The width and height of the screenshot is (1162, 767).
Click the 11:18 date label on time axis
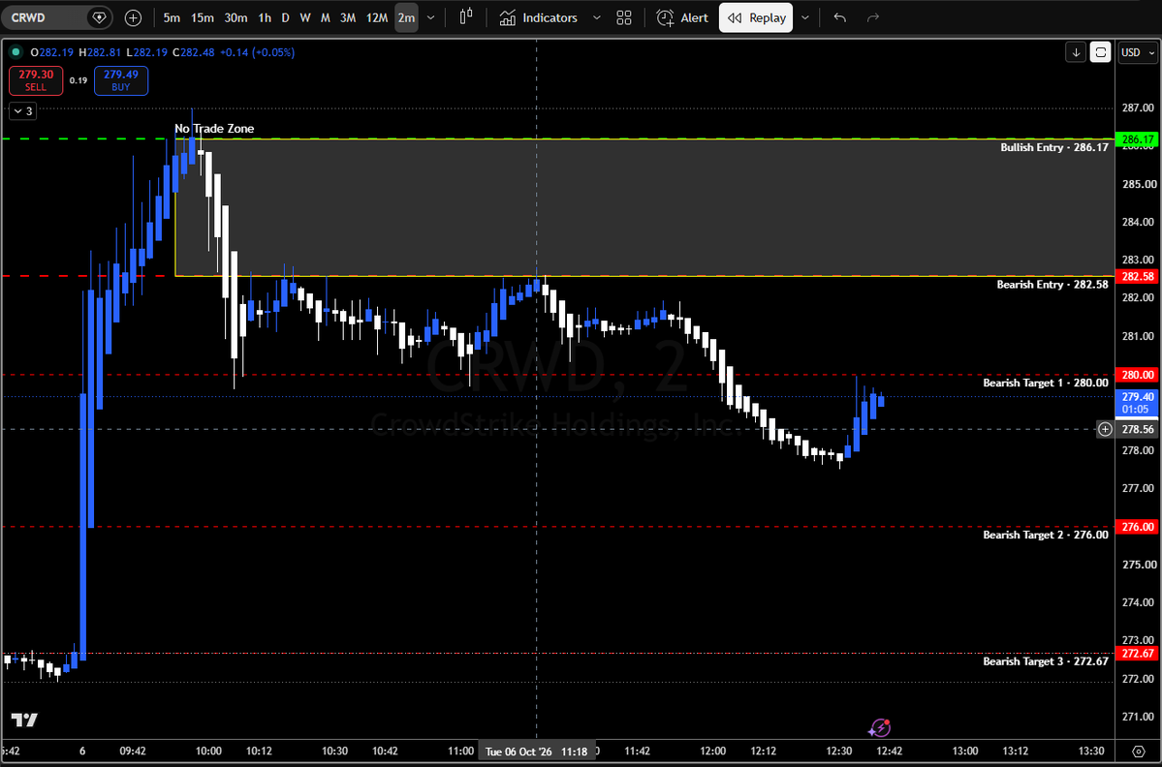tap(537, 752)
